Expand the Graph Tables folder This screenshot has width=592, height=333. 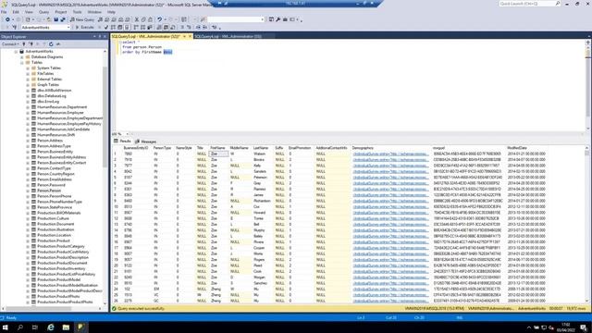coord(28,84)
